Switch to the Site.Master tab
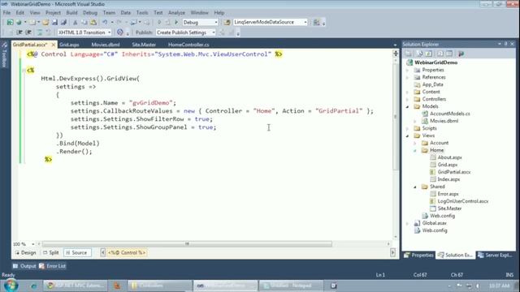The image size is (520, 292). tap(144, 45)
